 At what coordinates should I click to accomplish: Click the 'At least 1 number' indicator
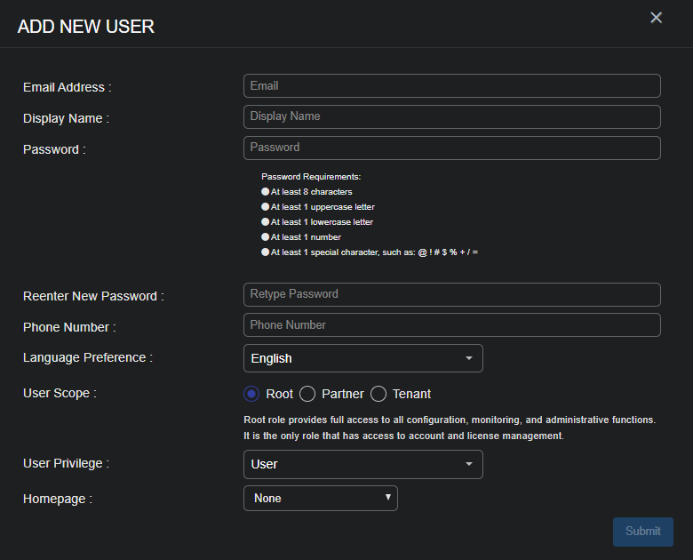[x=265, y=237]
